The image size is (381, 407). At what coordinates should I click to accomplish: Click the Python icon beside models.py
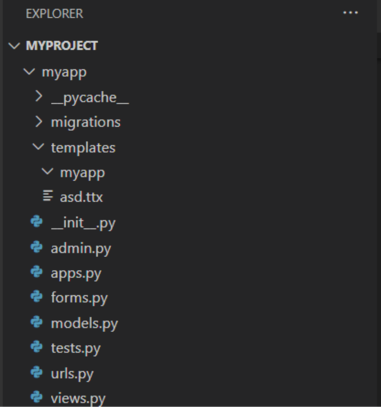coord(37,322)
